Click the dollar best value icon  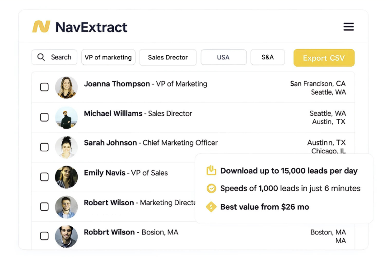click(x=211, y=207)
